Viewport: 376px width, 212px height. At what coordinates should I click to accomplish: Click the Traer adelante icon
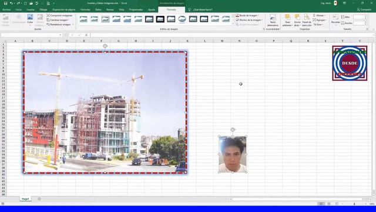[287, 17]
